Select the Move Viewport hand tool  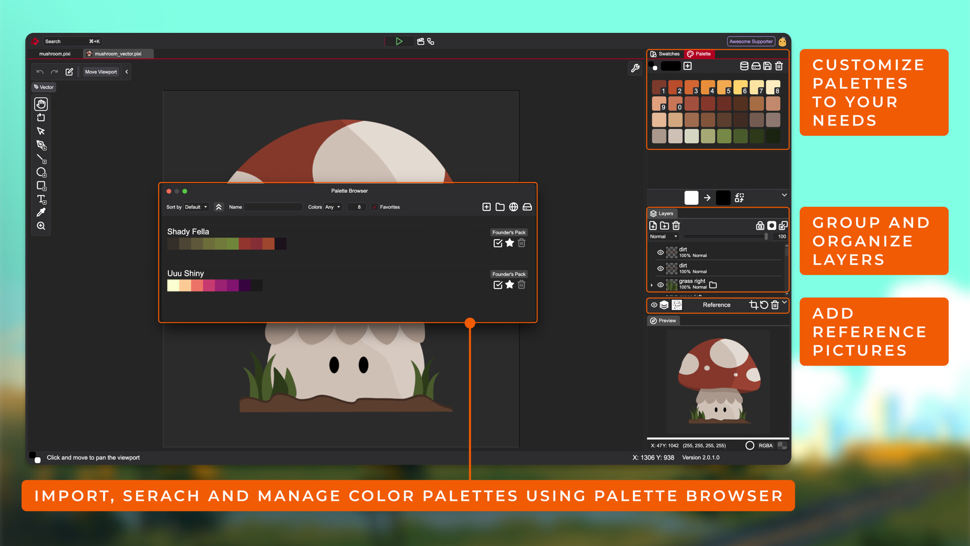tap(41, 104)
